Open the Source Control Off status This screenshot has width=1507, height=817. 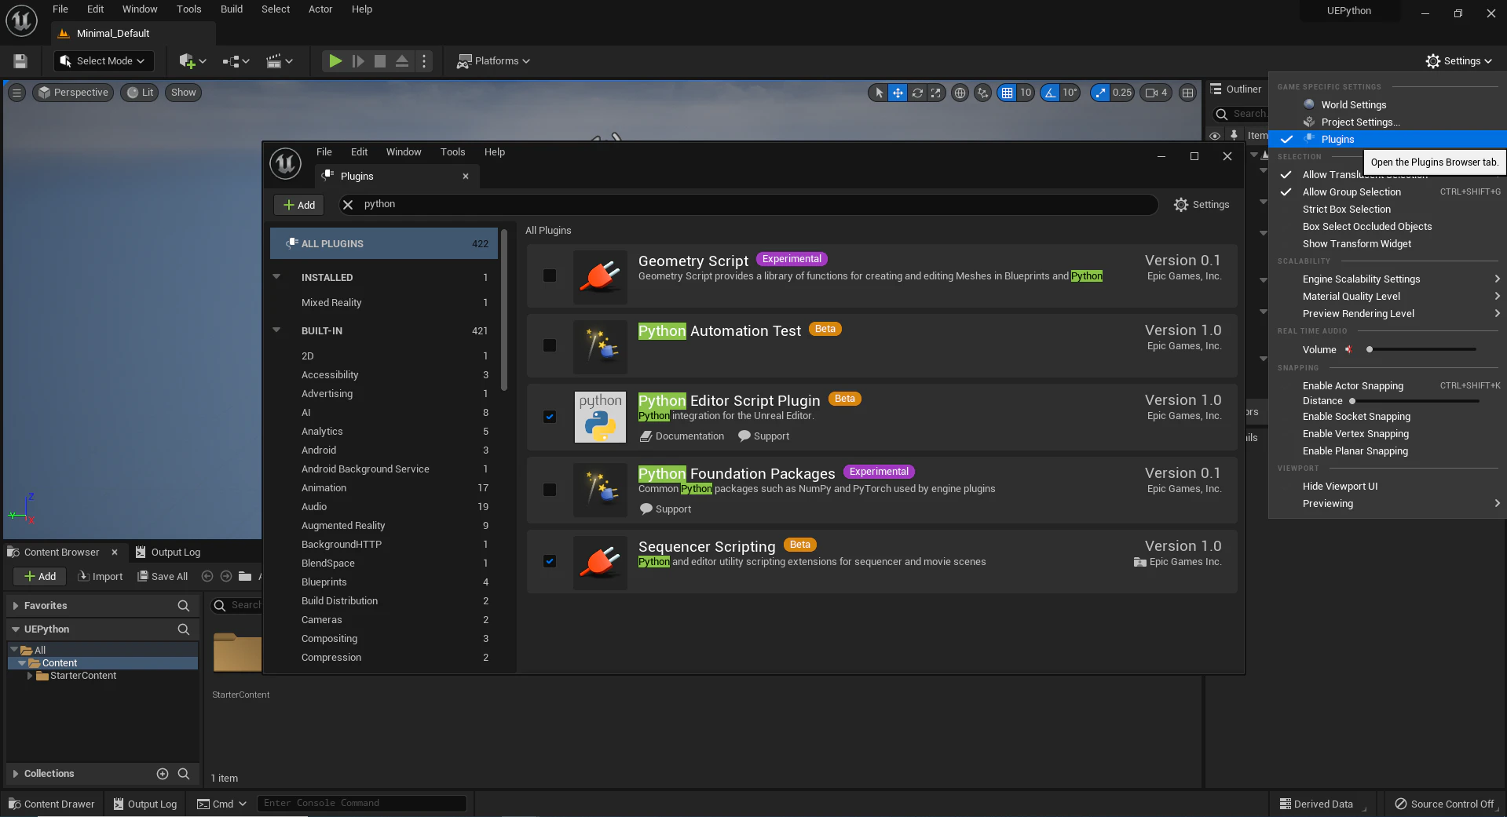coord(1444,804)
